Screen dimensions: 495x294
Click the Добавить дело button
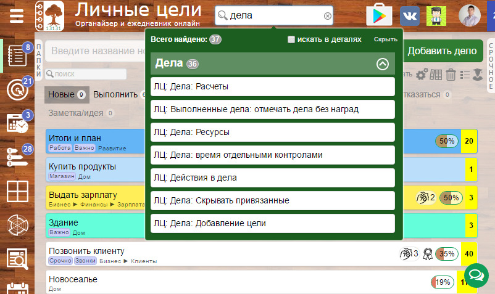pos(442,51)
